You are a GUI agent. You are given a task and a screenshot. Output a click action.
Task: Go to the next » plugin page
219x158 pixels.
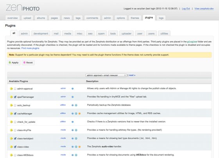[132, 75]
